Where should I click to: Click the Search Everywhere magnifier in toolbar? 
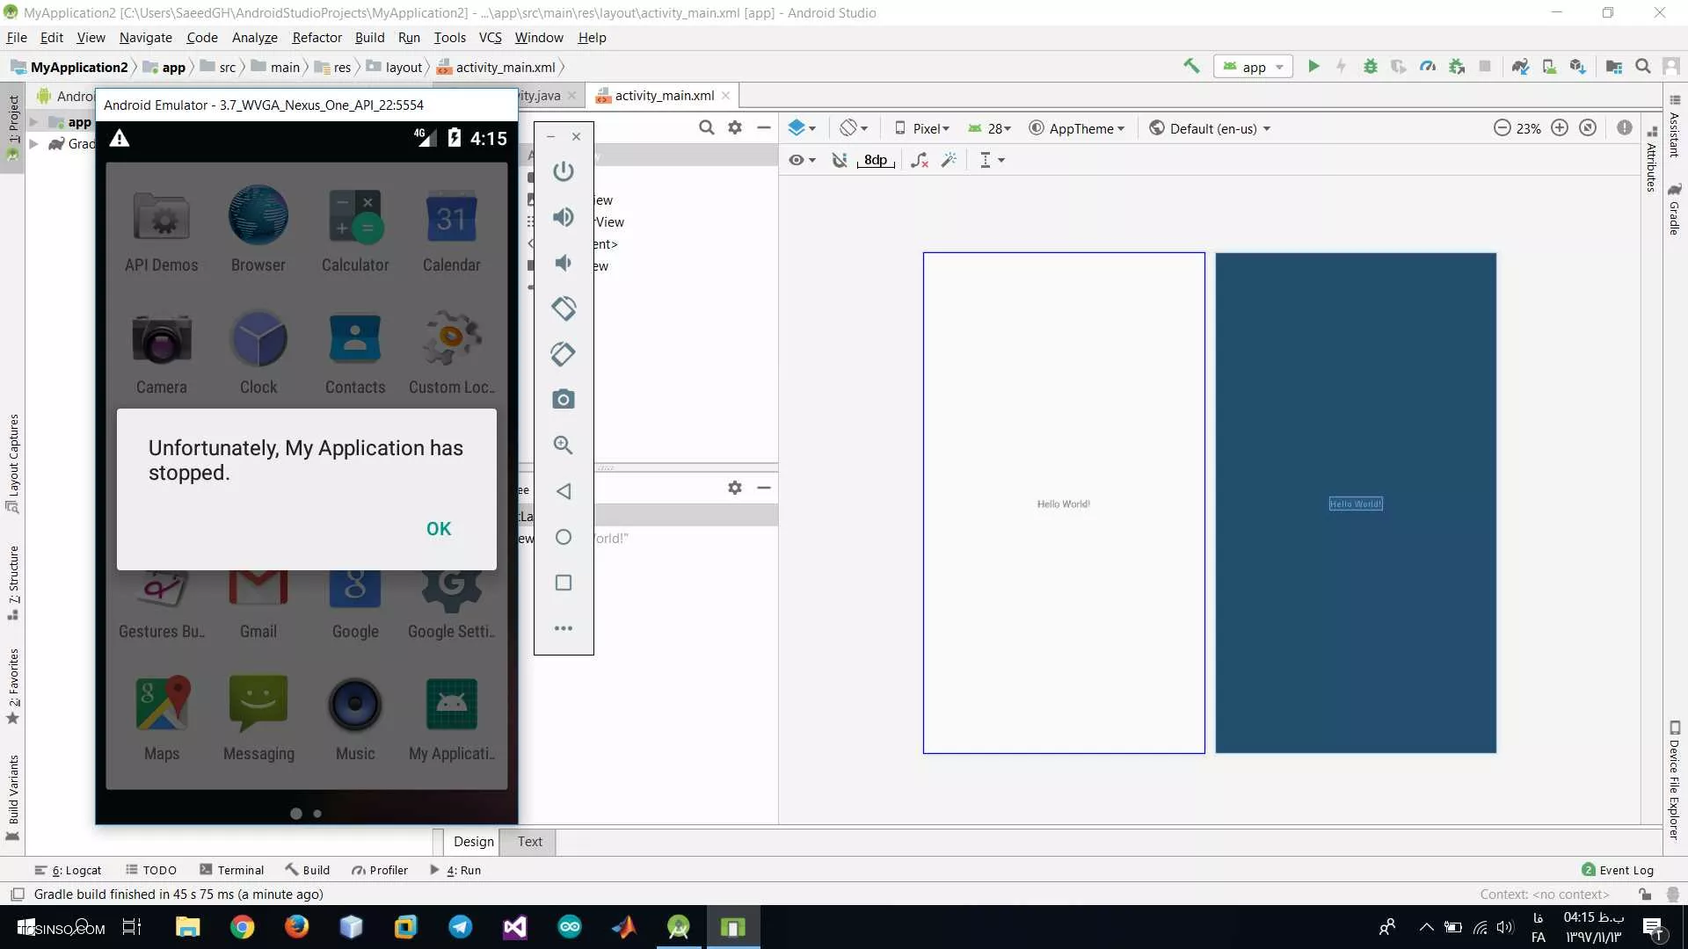pos(1642,66)
